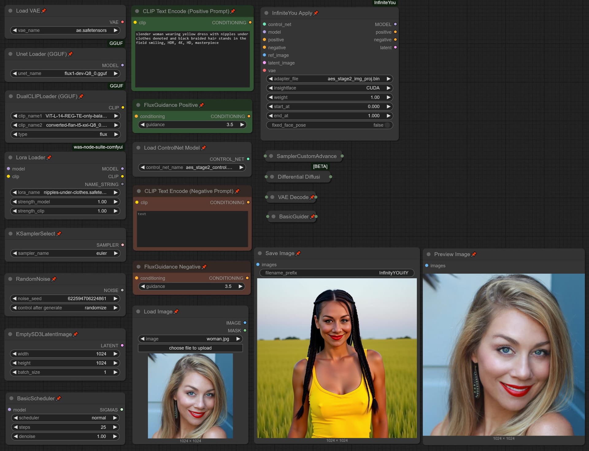Open the clip_name1 dropdown
This screenshot has width=589, height=451.
pos(65,116)
